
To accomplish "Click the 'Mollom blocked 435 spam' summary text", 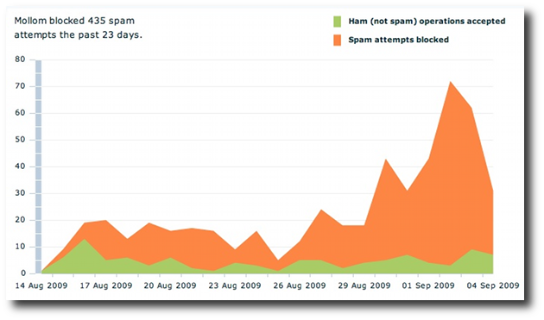I will 74,21.
